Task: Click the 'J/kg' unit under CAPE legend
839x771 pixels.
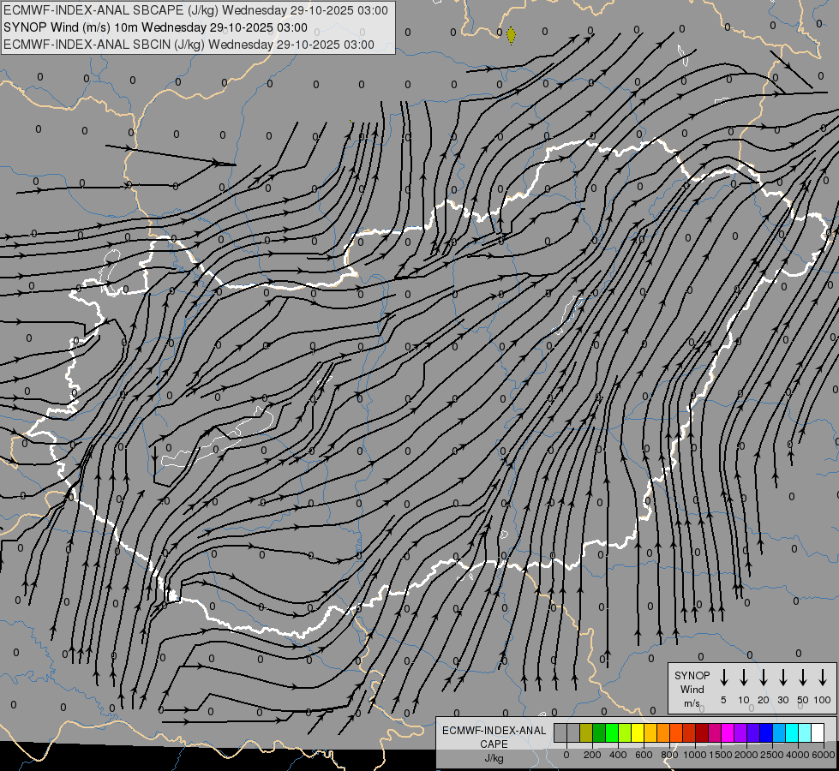Action: coord(494,758)
